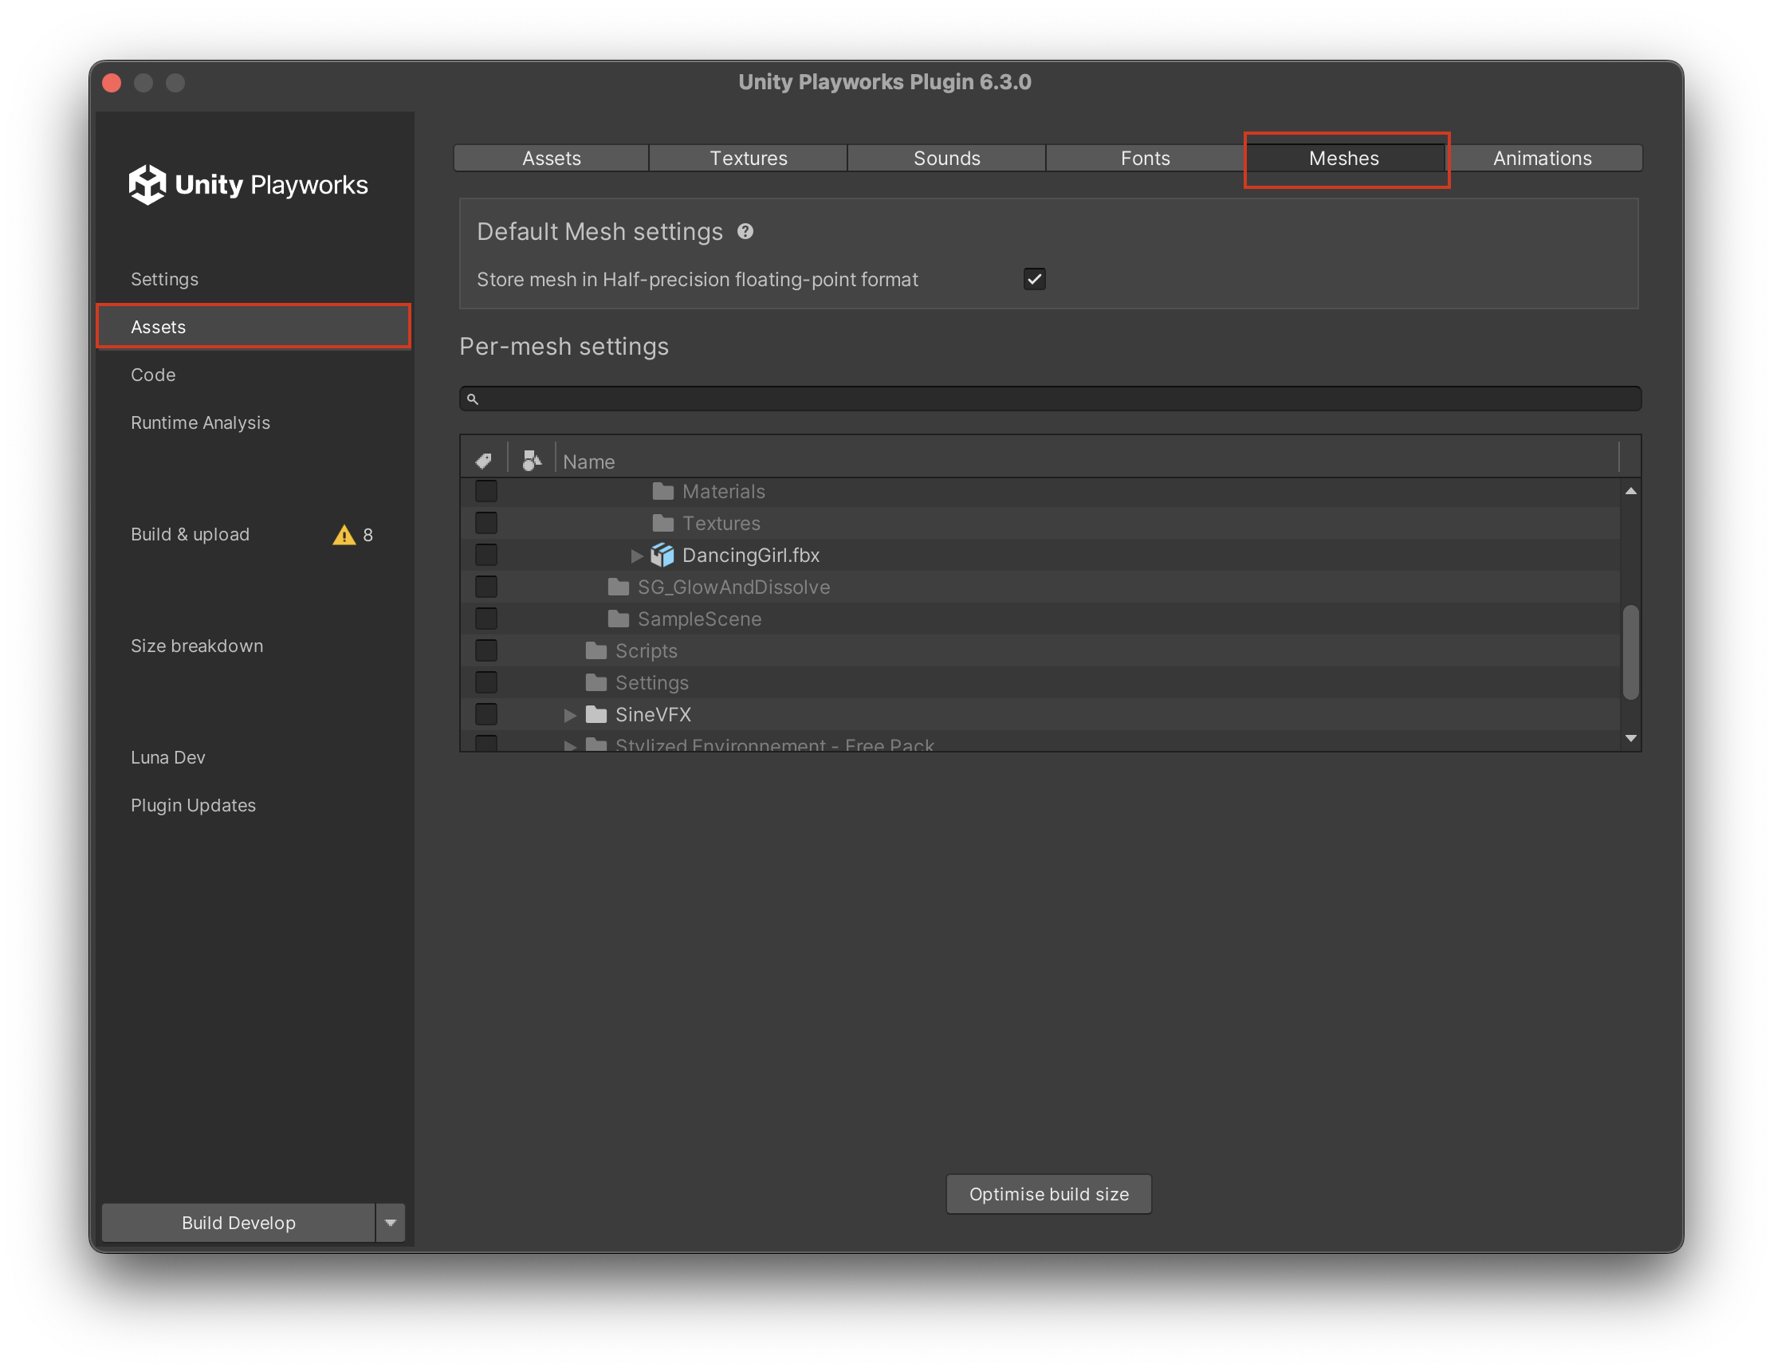The height and width of the screenshot is (1371, 1773).
Task: Tick the checkbox for the Scripts row
Action: pos(486,650)
